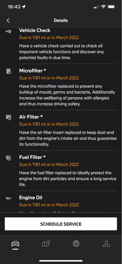Tap the Engine Oil can icon
The image size is (122, 264).
[x=8, y=198]
